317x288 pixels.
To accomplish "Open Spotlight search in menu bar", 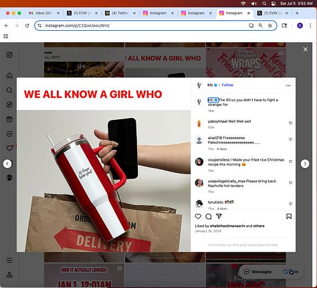I will tap(264, 3).
